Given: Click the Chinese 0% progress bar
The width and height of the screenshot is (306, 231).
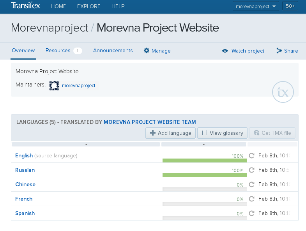Looking at the screenshot, I should tap(205, 189).
